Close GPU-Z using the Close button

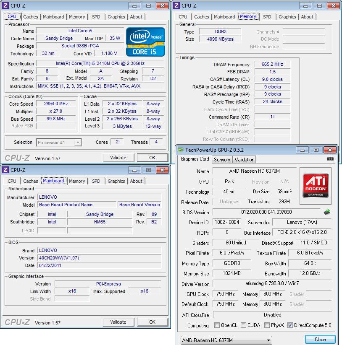tap(320, 340)
